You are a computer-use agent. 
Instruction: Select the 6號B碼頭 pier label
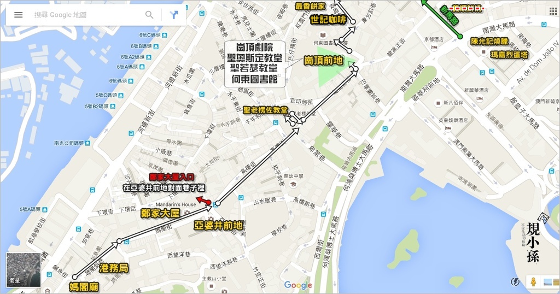click(141, 46)
